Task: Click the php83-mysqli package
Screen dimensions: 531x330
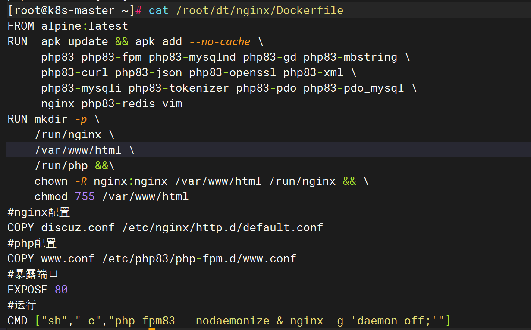Action: [x=82, y=88]
